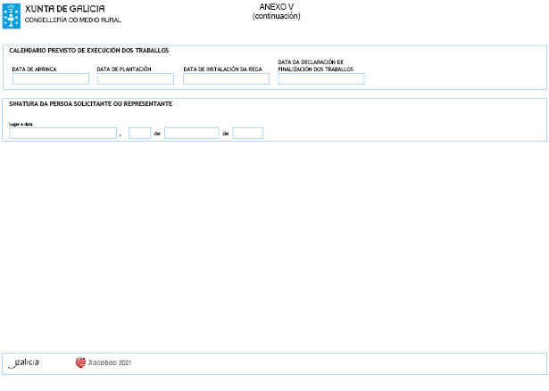
Task: Select the Data de instalación da rega field
Action: pyautogui.click(x=226, y=79)
